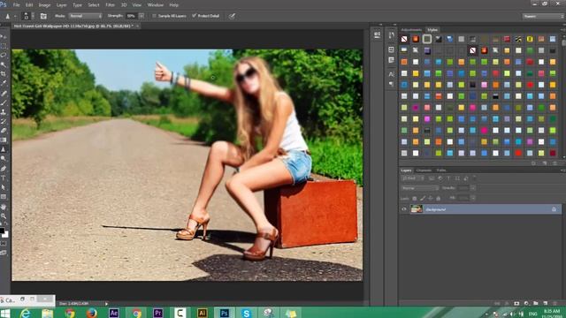This screenshot has width=566, height=318.
Task: Toggle lock transparent pixels
Action: (415, 198)
